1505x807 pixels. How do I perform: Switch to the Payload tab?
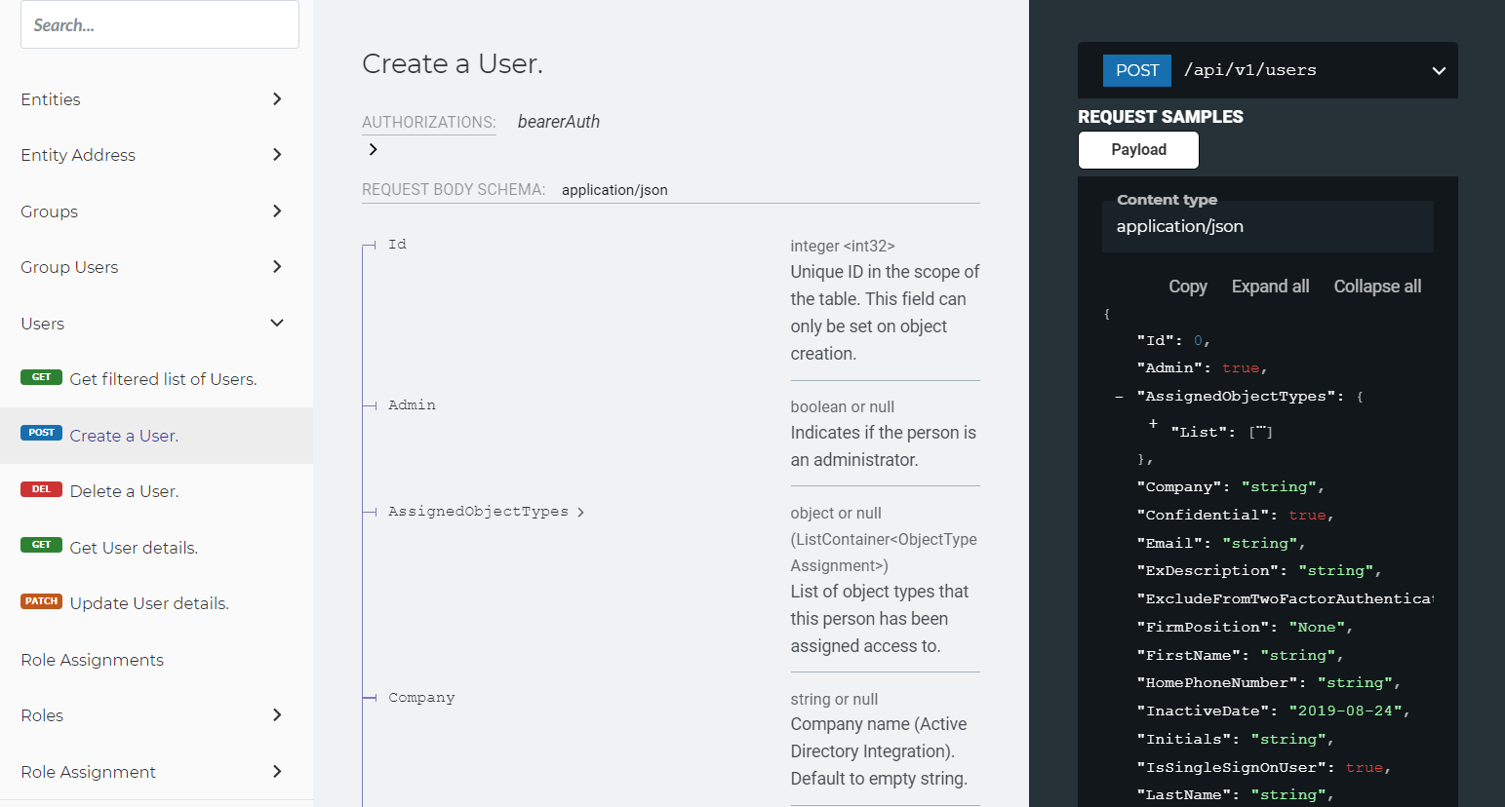coord(1137,149)
